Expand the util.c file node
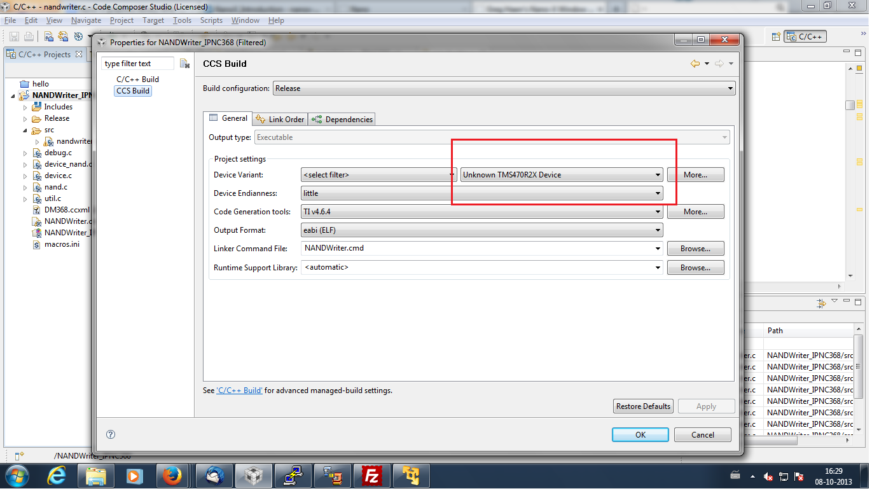 tap(25, 198)
